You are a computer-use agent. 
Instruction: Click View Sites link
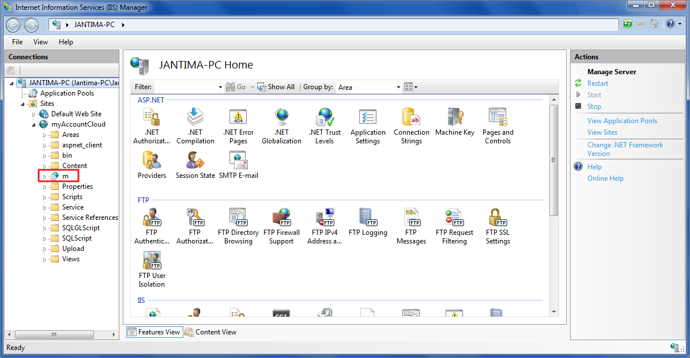[602, 132]
